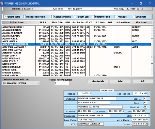Sort by Patient Name column header
This screenshot has width=155, height=129.
pyautogui.click(x=17, y=23)
